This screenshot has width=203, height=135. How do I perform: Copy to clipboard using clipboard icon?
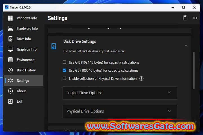coord(185,18)
